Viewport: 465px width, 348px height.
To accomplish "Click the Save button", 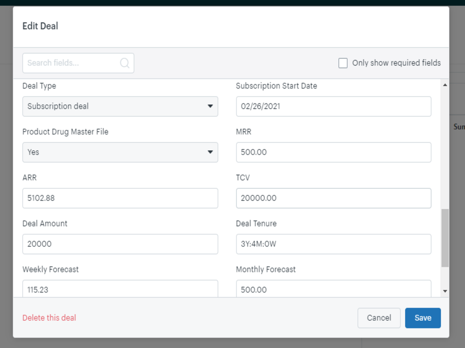I will coord(422,318).
